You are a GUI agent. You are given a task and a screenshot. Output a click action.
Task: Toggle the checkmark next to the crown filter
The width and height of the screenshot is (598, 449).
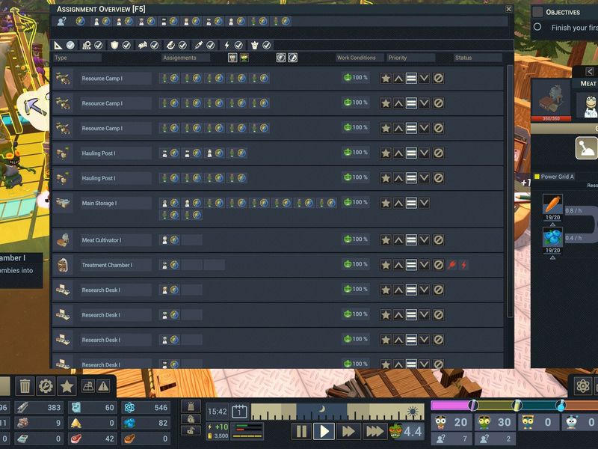[267, 46]
